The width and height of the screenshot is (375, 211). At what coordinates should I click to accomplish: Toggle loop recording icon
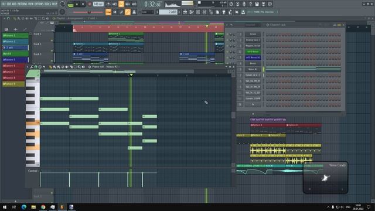134,4
